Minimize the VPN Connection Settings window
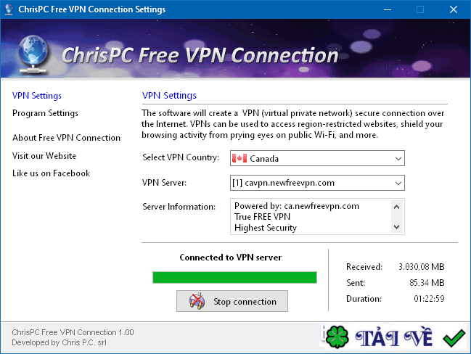The height and width of the screenshot is (354, 471). pyautogui.click(x=388, y=9)
